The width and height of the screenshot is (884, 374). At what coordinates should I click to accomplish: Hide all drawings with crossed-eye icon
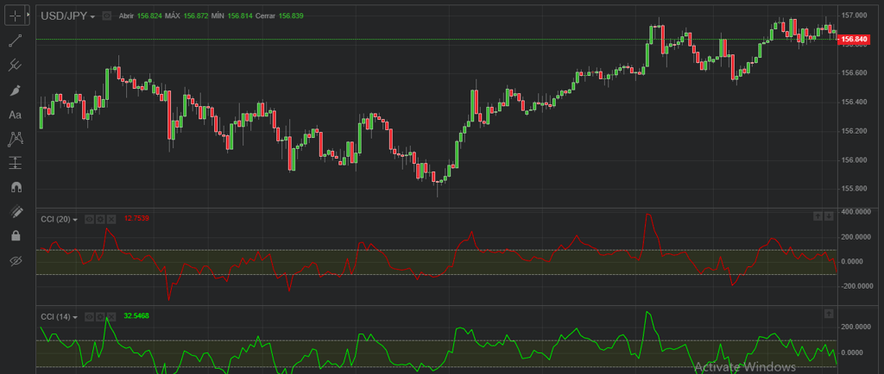tap(15, 260)
